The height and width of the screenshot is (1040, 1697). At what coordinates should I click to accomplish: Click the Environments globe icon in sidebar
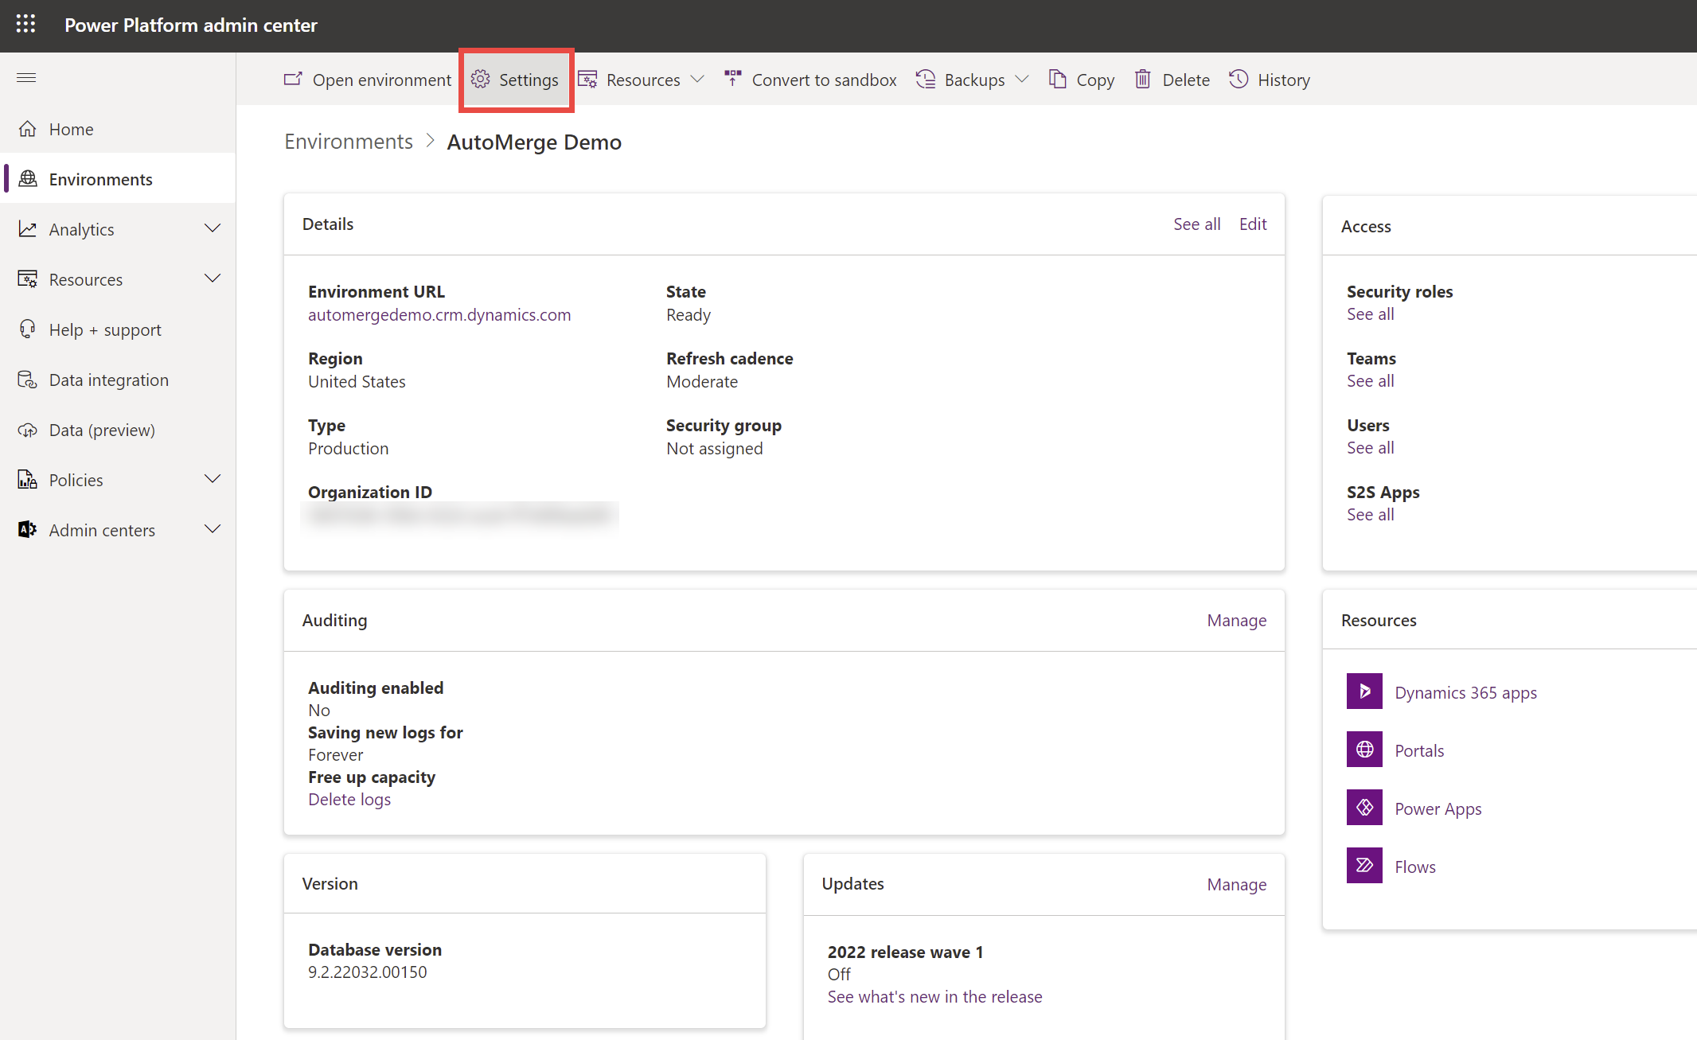28,179
